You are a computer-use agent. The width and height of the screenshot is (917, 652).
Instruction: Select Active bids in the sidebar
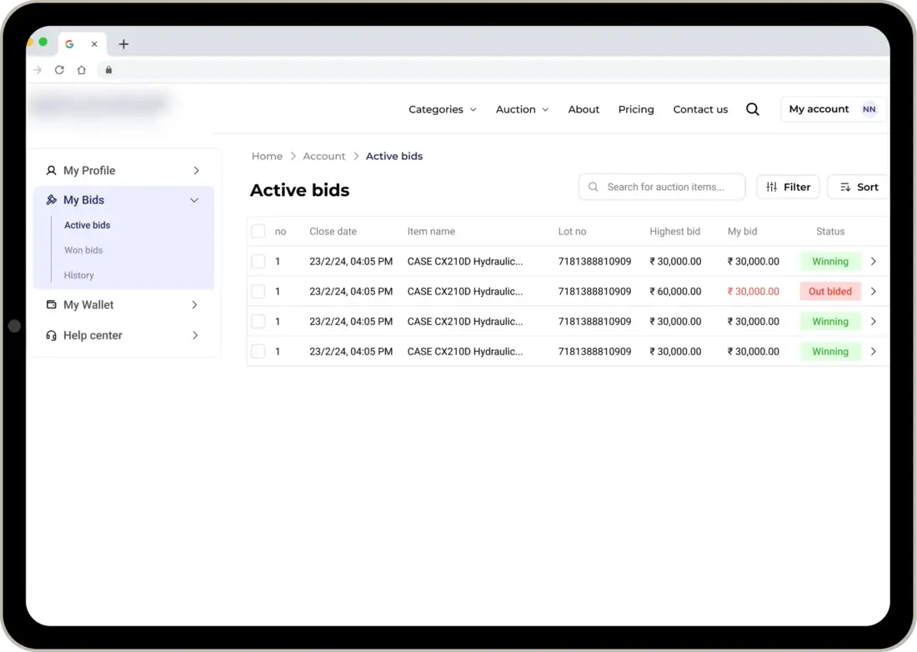click(x=88, y=225)
